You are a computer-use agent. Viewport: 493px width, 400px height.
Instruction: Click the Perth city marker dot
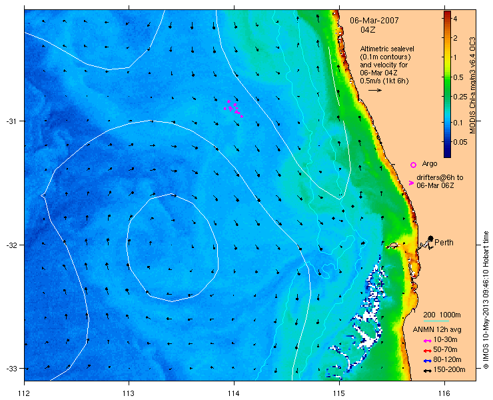tap(430, 238)
